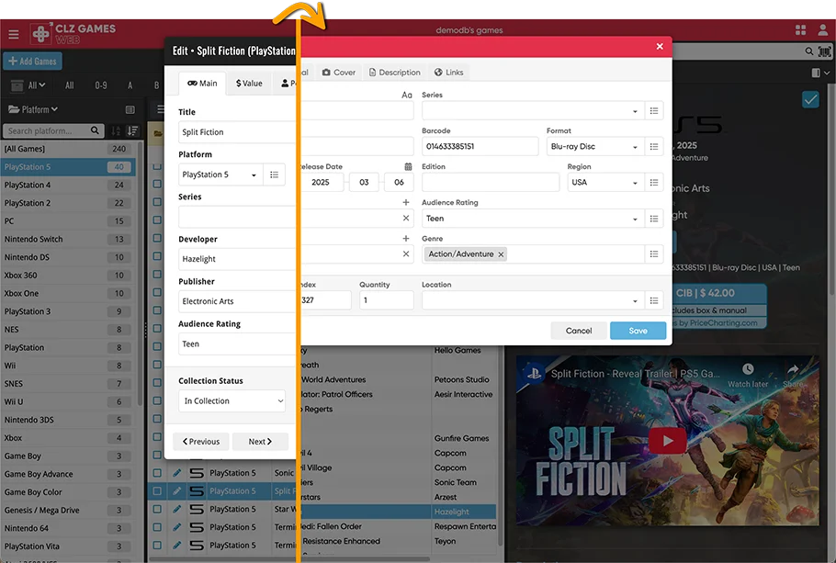Image resolution: width=836 pixels, height=563 pixels.
Task: Click the barcode scanner icon in the search bar
Action: pyautogui.click(x=824, y=51)
